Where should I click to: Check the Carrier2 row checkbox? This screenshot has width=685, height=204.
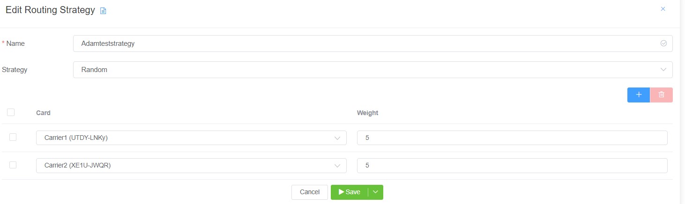point(13,165)
